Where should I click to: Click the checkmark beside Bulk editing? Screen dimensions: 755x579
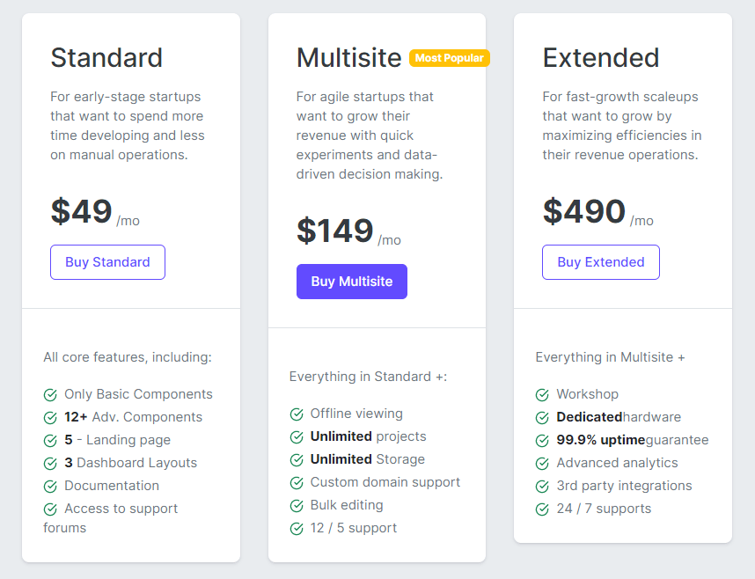(297, 505)
